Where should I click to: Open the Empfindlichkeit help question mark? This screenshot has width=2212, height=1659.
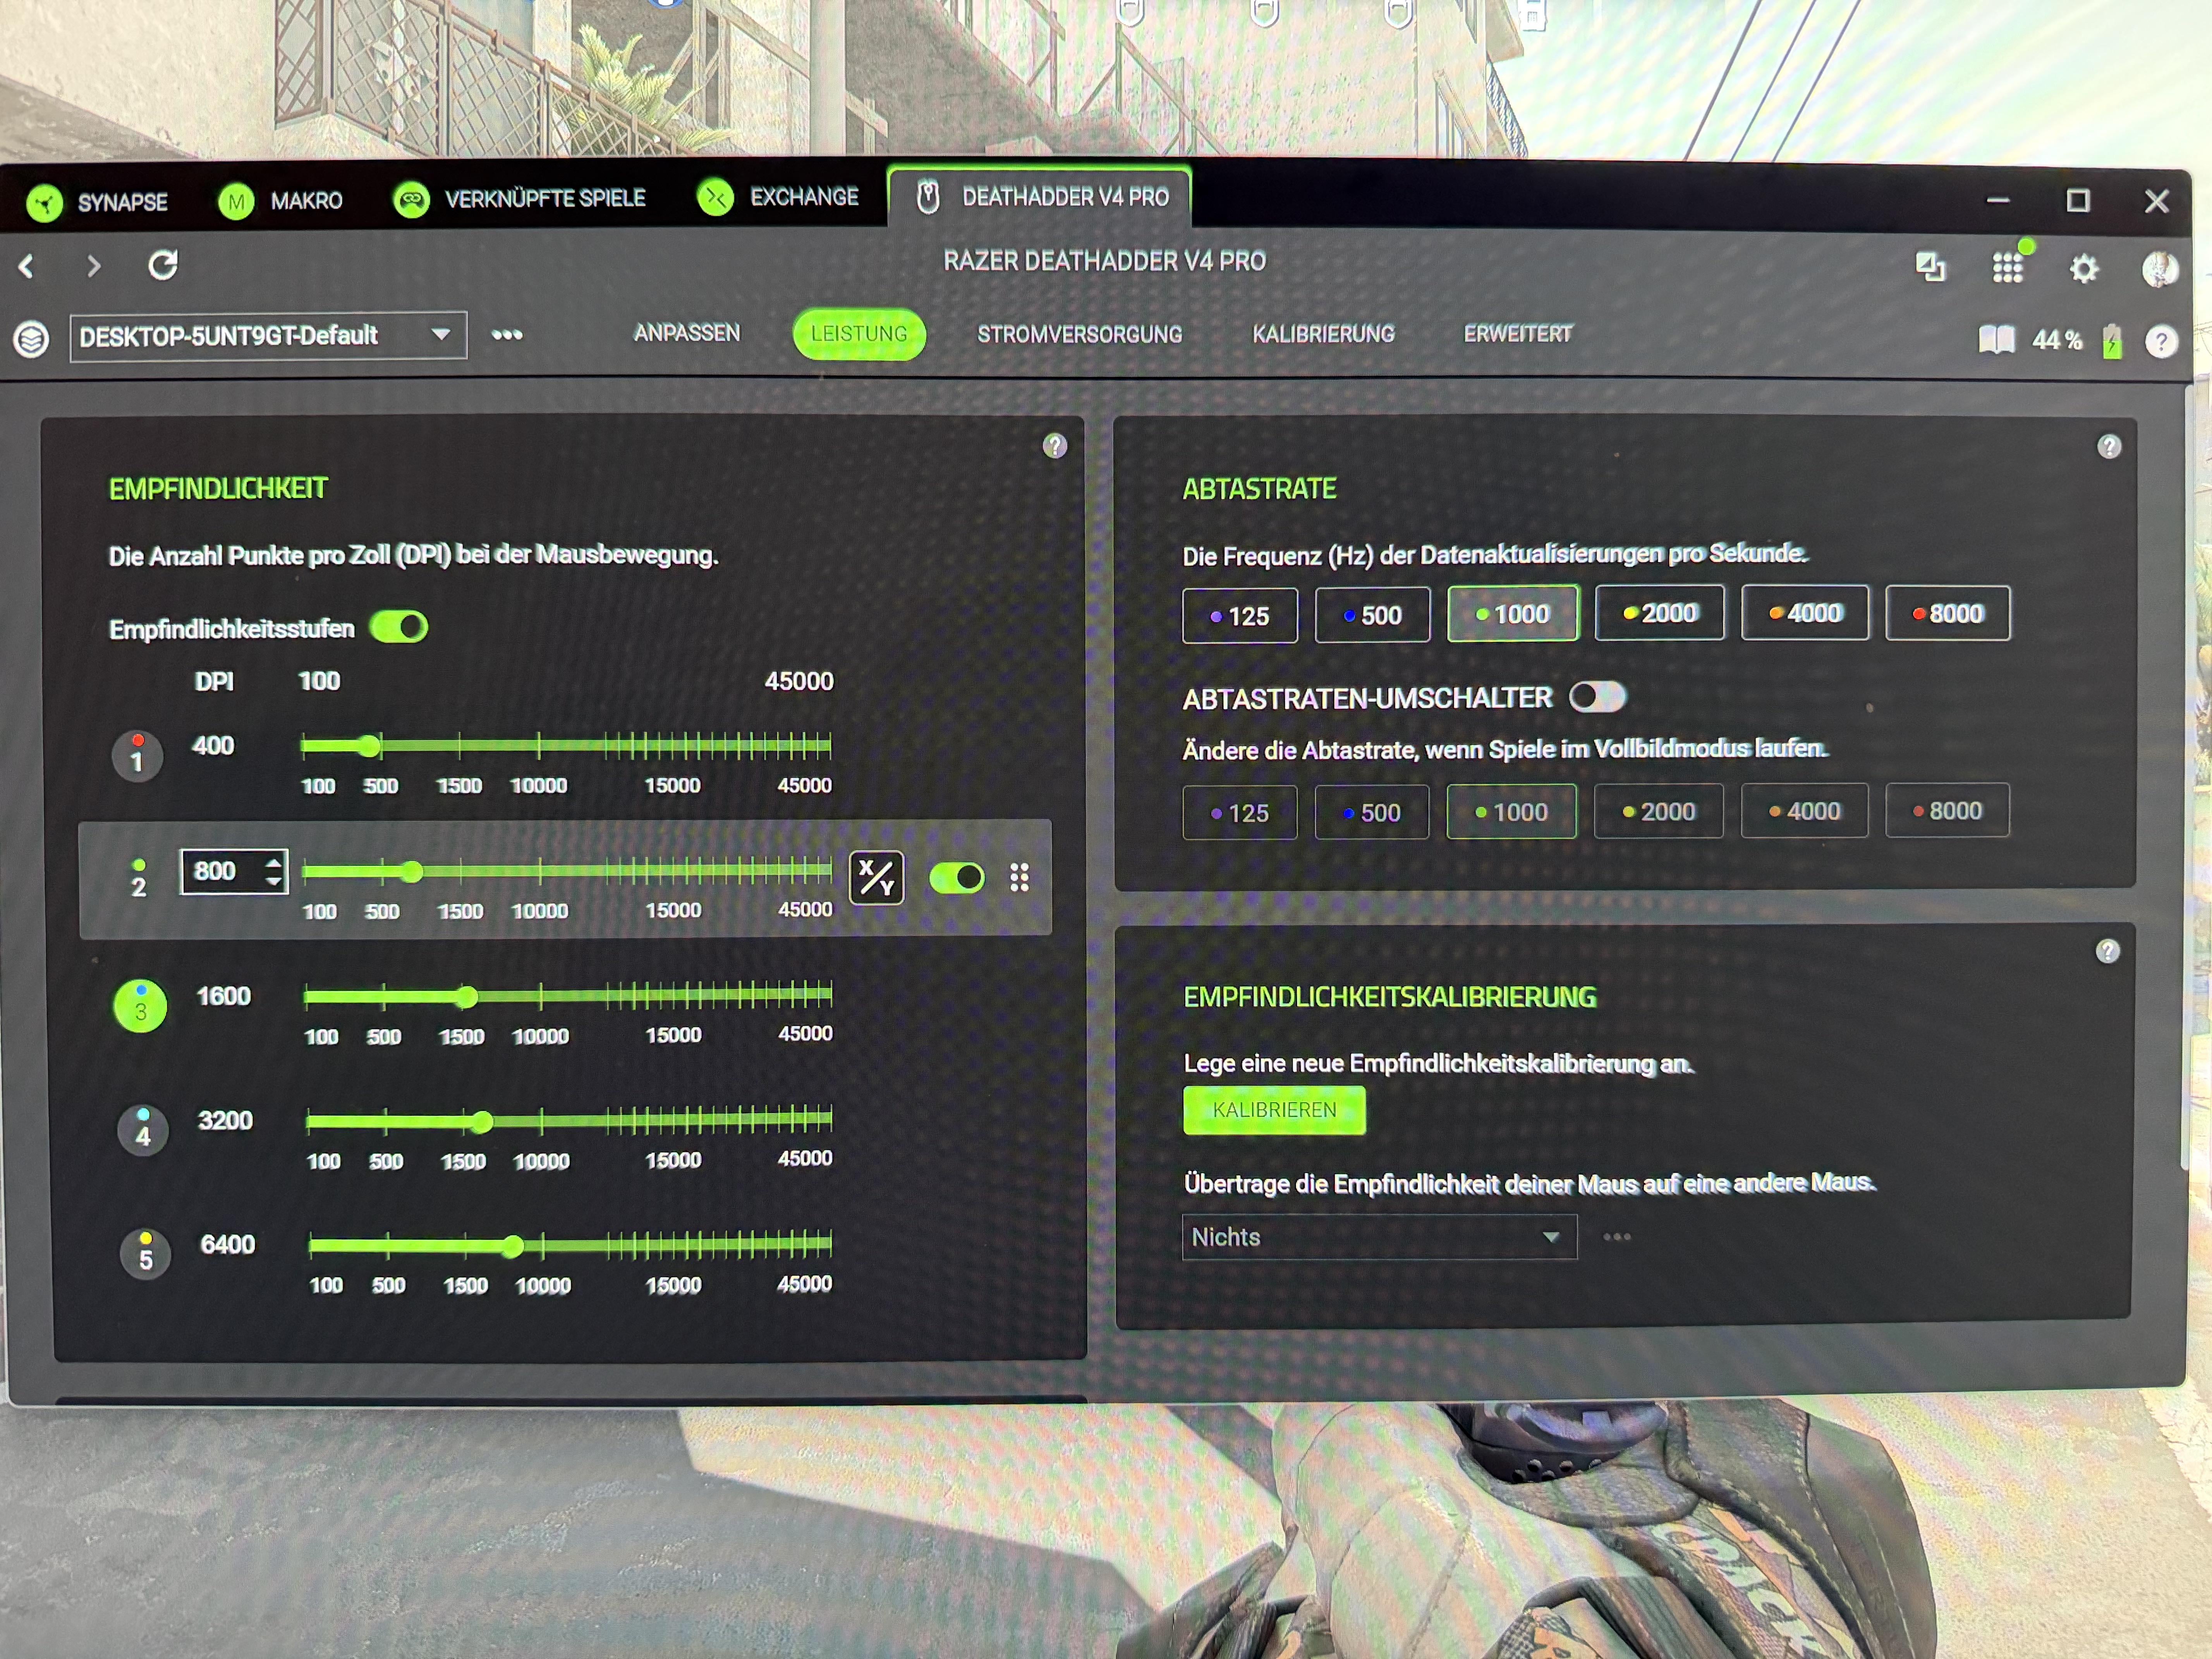click(x=1054, y=446)
